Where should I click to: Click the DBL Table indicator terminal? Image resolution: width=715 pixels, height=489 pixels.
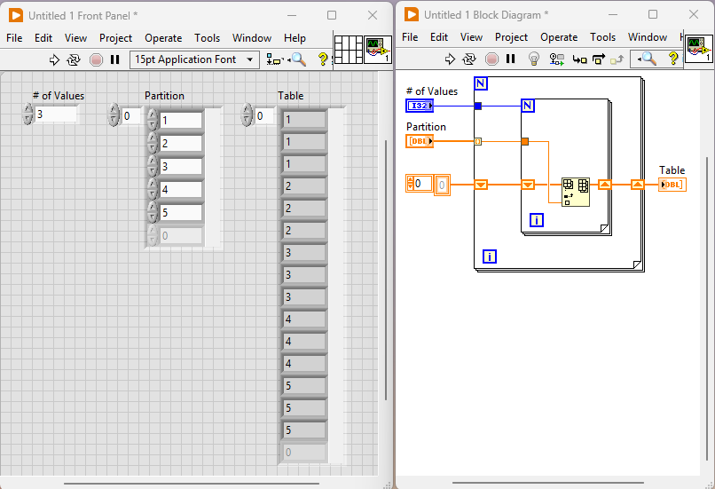point(672,185)
